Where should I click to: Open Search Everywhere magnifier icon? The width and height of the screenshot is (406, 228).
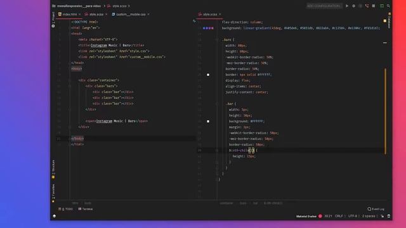point(388,6)
